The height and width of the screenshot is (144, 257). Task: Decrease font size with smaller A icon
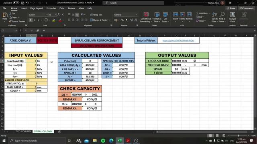[63, 15]
